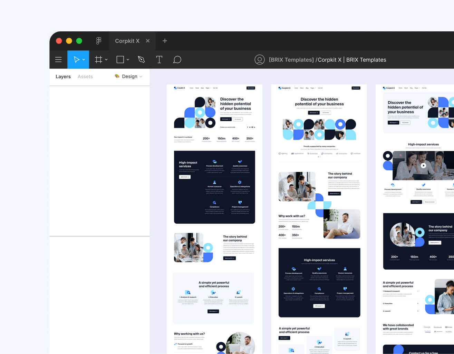Screen dimensions: 454x354
Task: Click the palette icon next to Design
Action: point(117,76)
